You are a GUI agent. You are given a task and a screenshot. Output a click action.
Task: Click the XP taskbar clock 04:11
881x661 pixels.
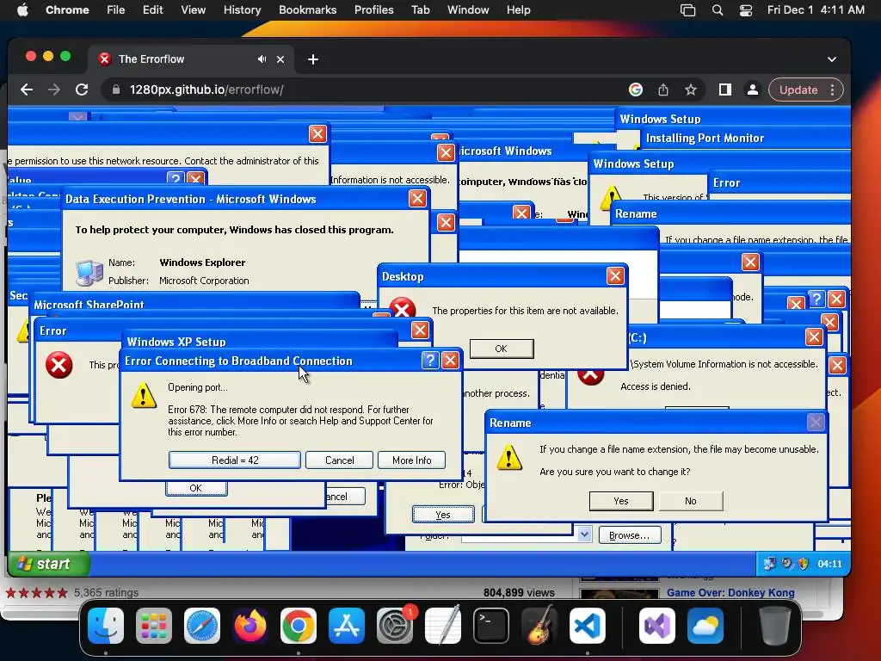(x=829, y=564)
